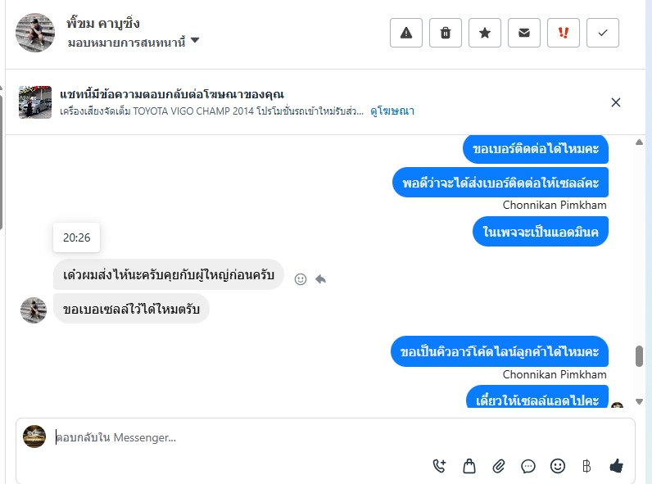
Task: Attach a file with paperclip icon
Action: pos(499,466)
